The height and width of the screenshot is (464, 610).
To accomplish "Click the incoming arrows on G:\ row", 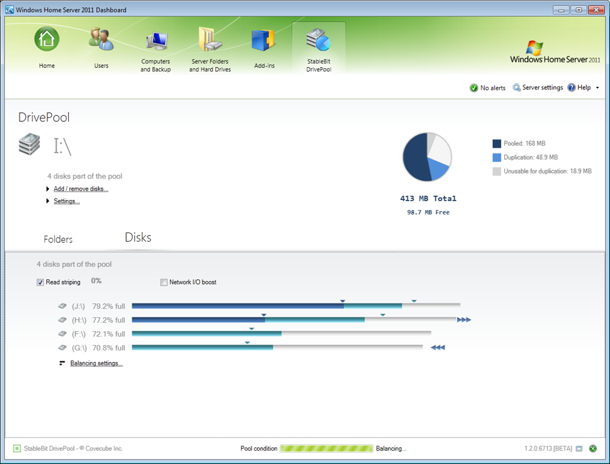I will [438, 347].
